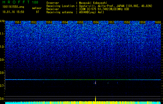Click the Receiver label
This screenshot has width=163, height=104.
coord(53,9)
